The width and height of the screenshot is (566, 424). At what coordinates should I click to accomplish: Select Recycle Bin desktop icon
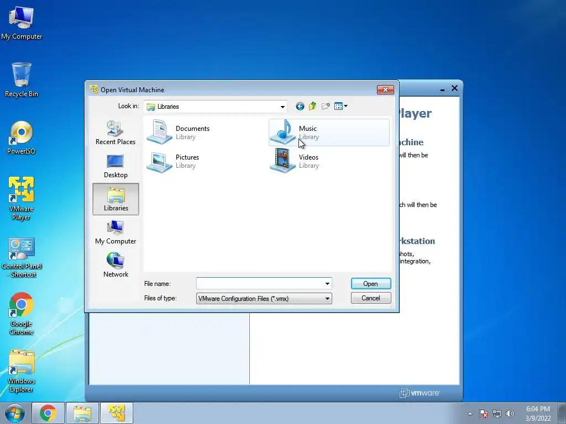click(x=22, y=79)
